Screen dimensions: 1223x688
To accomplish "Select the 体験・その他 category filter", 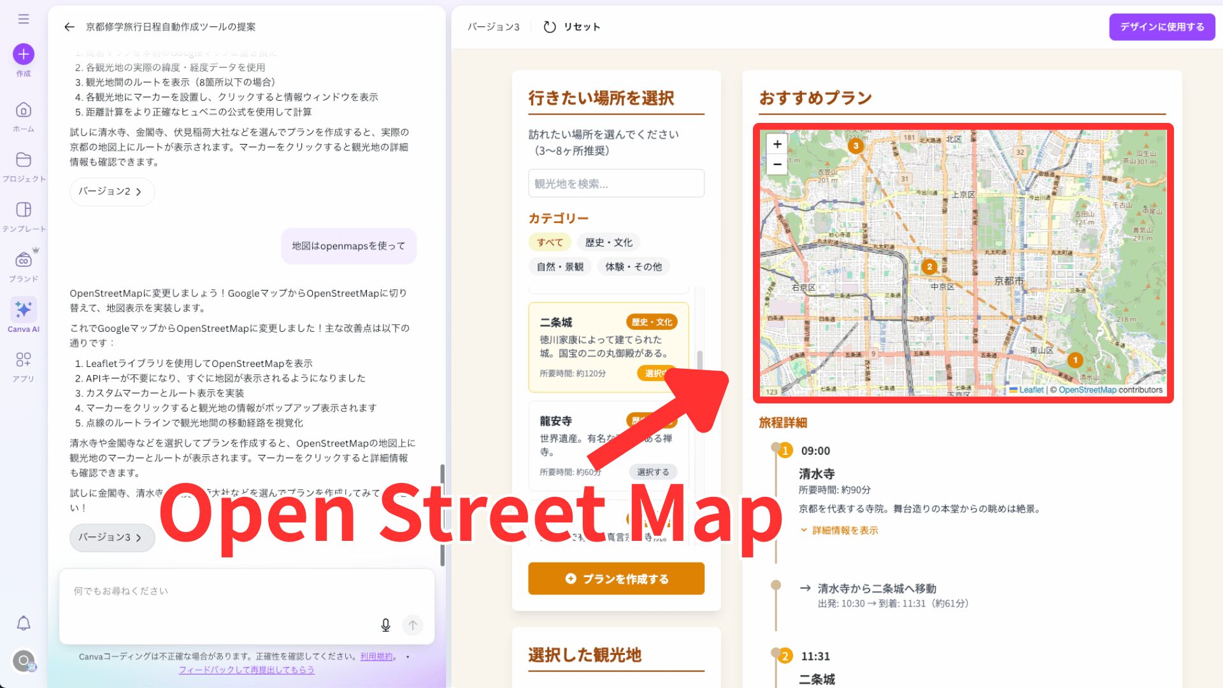I will [633, 267].
